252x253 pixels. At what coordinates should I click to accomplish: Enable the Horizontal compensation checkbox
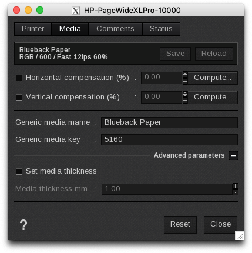[x=19, y=78]
